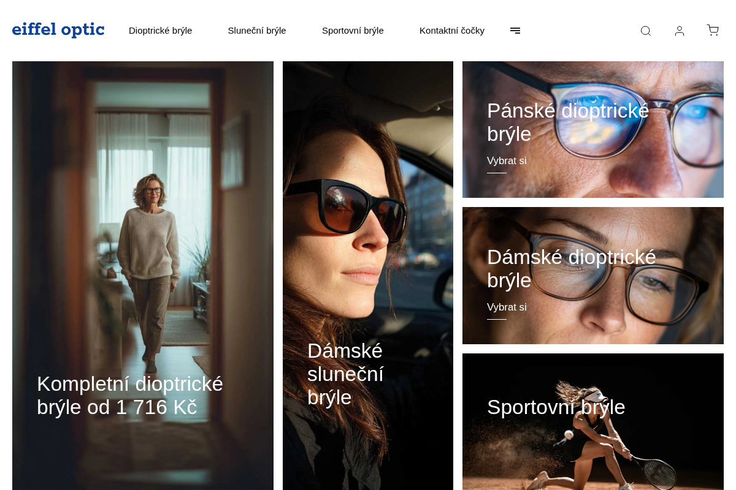Open the Kompletní dioptrické brýle od 1 716 Kč banner

tap(143, 276)
